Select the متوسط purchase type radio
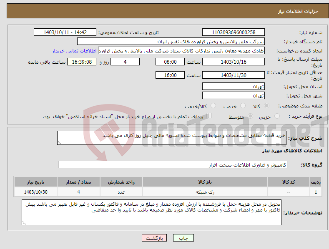The width and height of the screenshot is (329, 249). (x=250, y=116)
